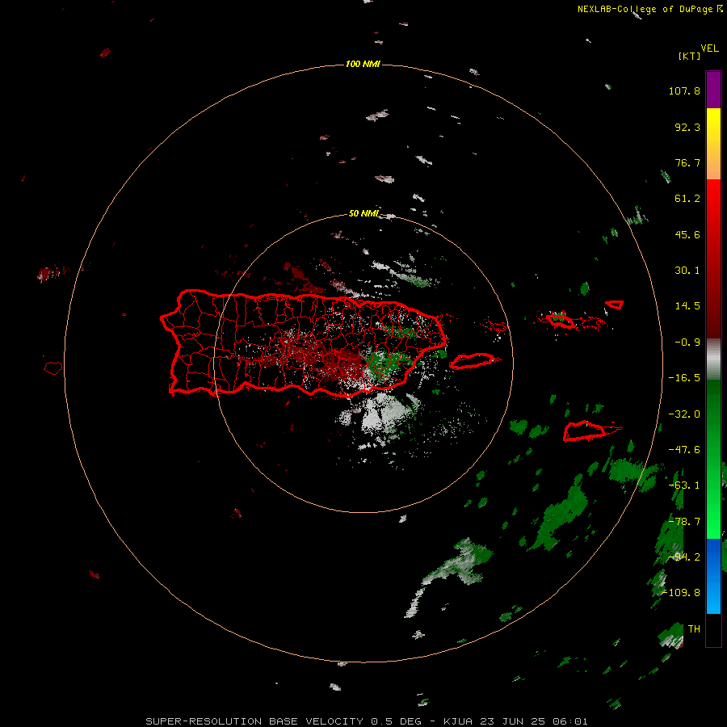
Task: Click the Mona island outline west of Puerto Rico
Action: (53, 368)
